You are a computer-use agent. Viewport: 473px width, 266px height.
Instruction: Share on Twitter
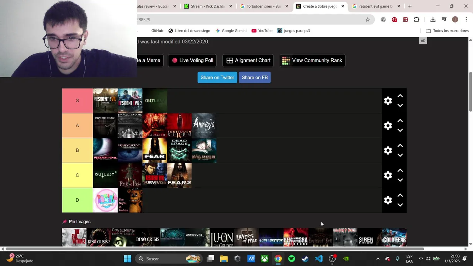pyautogui.click(x=217, y=78)
